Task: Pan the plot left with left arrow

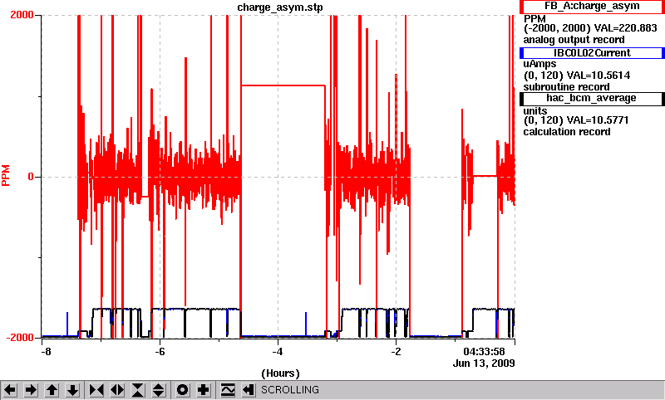Action: pyautogui.click(x=10, y=390)
